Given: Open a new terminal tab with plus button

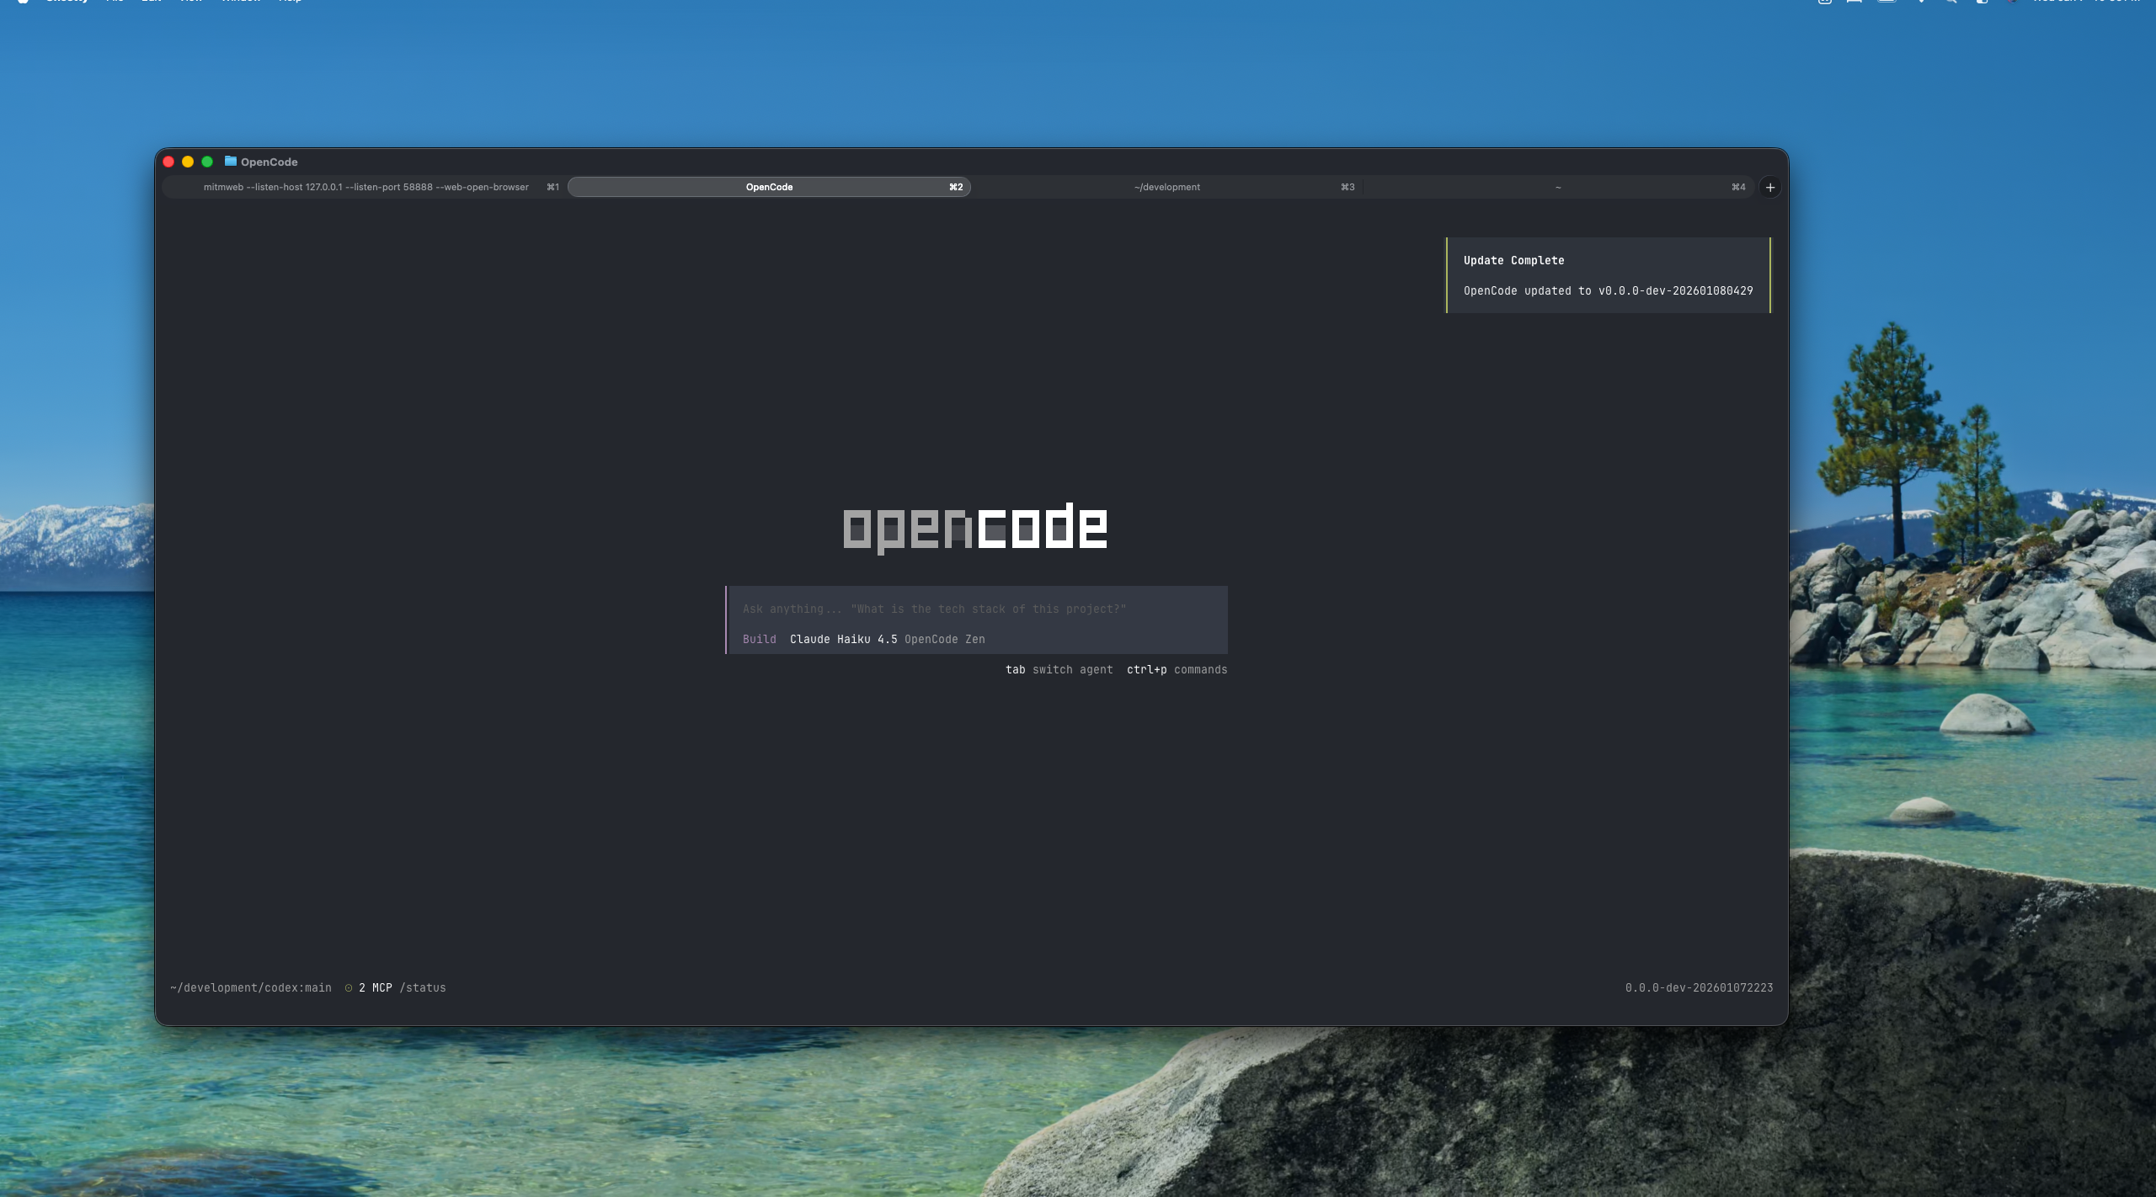Looking at the screenshot, I should (x=1769, y=187).
